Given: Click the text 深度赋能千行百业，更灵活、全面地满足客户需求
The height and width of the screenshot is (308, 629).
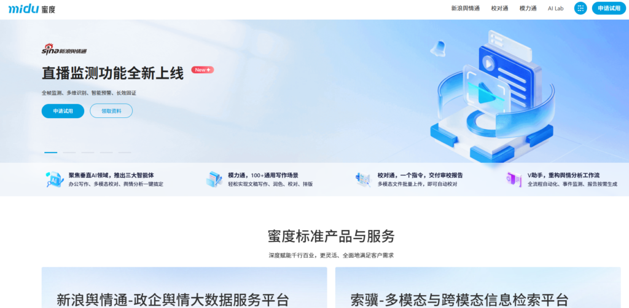Looking at the screenshot, I should tap(331, 255).
